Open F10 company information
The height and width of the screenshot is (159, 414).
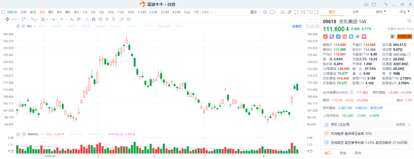[310, 12]
